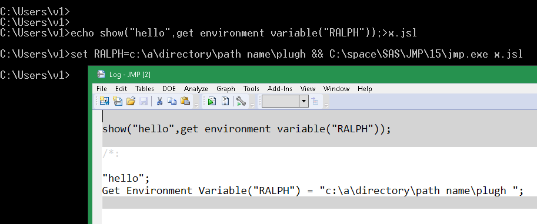This screenshot has width=537, height=224.
Task: Click the Get Environment Variable output line
Action: 313,190
